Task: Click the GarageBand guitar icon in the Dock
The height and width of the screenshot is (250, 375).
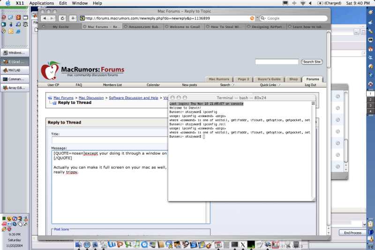Action: [x=210, y=244]
